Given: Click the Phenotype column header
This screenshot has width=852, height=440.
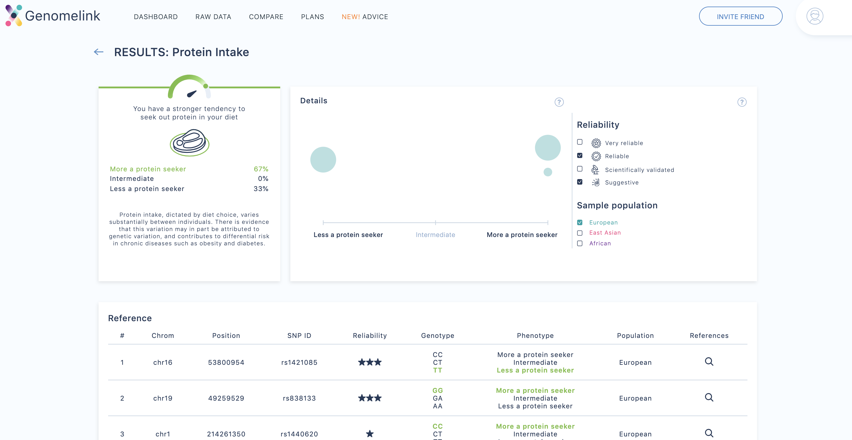Looking at the screenshot, I should (x=535, y=336).
